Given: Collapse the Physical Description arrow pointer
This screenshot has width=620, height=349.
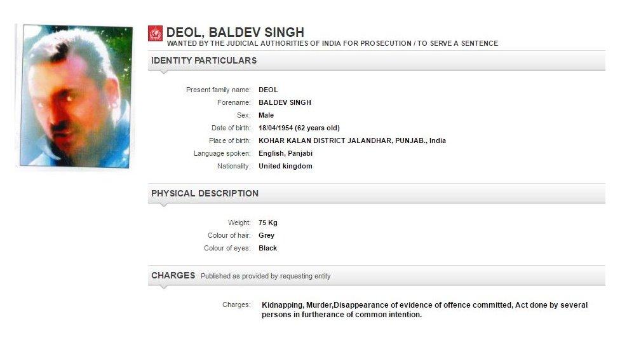Looking at the screenshot, I should [x=164, y=205].
